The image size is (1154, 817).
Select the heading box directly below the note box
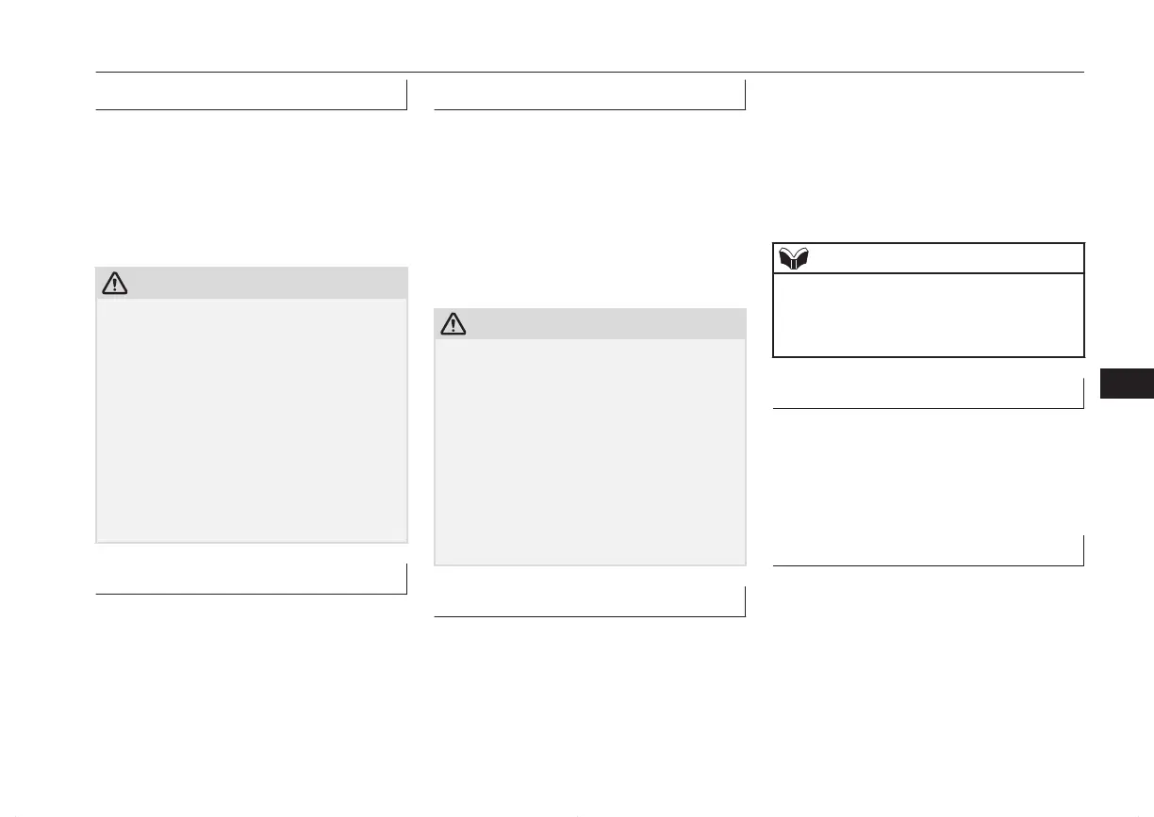[929, 393]
